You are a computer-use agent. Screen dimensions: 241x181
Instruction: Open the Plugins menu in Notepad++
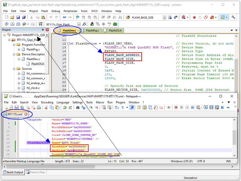pos(120,102)
